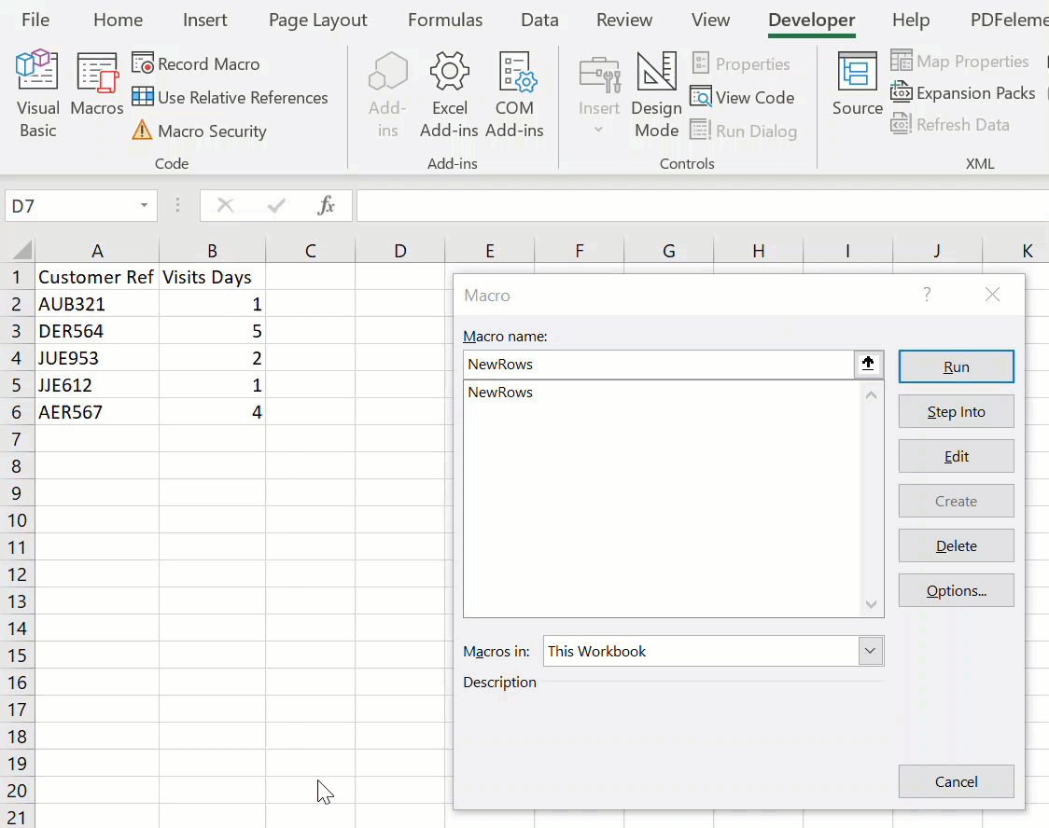The image size is (1049, 828).
Task: Click the collapse dialog arrow button
Action: click(868, 365)
